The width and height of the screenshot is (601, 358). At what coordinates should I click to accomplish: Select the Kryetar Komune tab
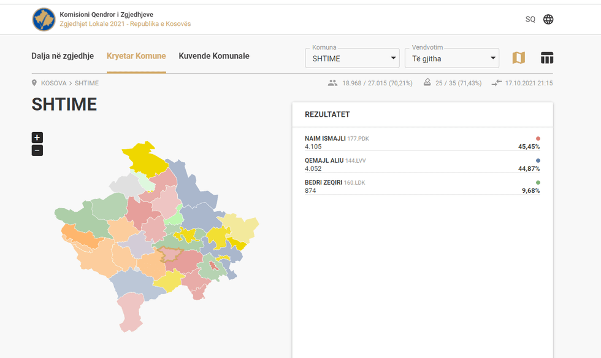pos(136,56)
